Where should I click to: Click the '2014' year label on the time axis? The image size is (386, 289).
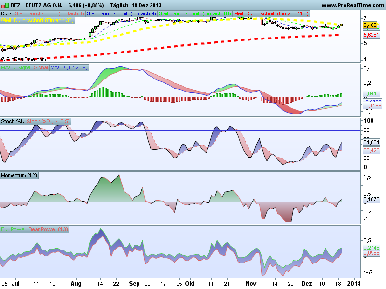(x=353, y=284)
